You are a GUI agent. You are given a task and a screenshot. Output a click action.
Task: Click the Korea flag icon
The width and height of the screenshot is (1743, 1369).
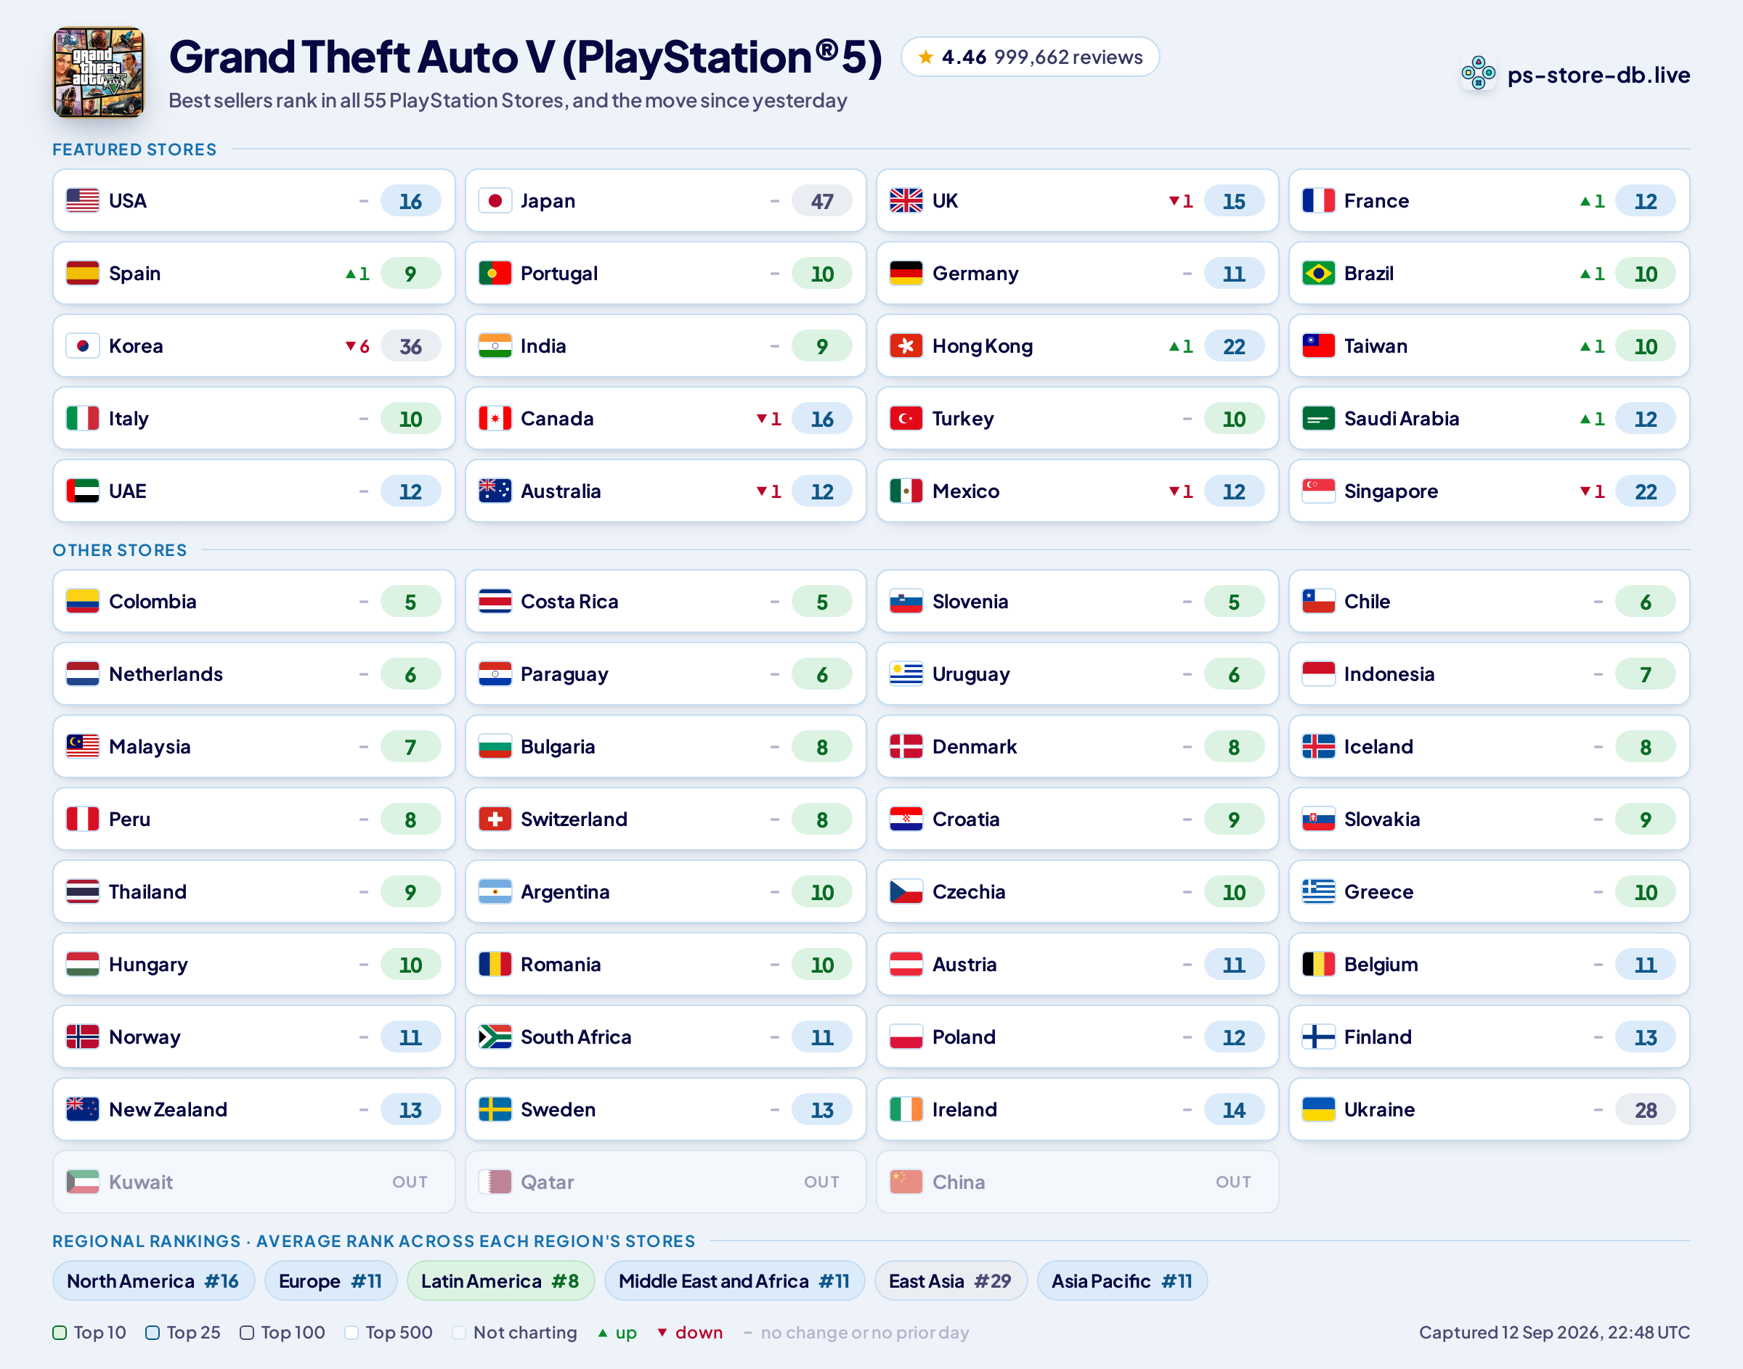pyautogui.click(x=83, y=346)
